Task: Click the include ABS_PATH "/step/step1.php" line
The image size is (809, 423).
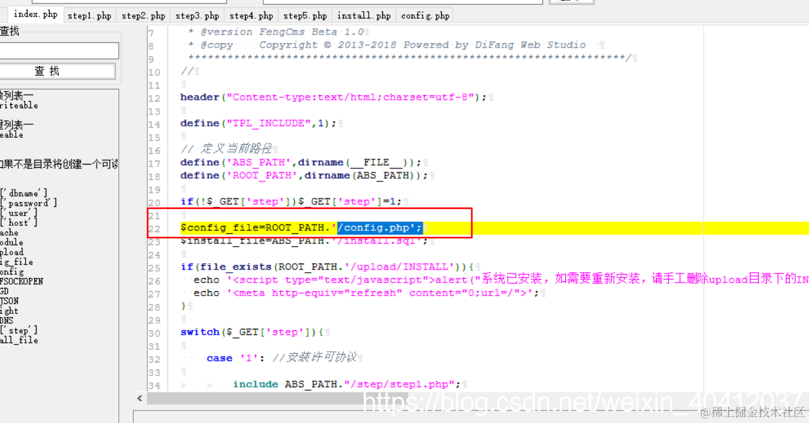Action: pos(346,384)
